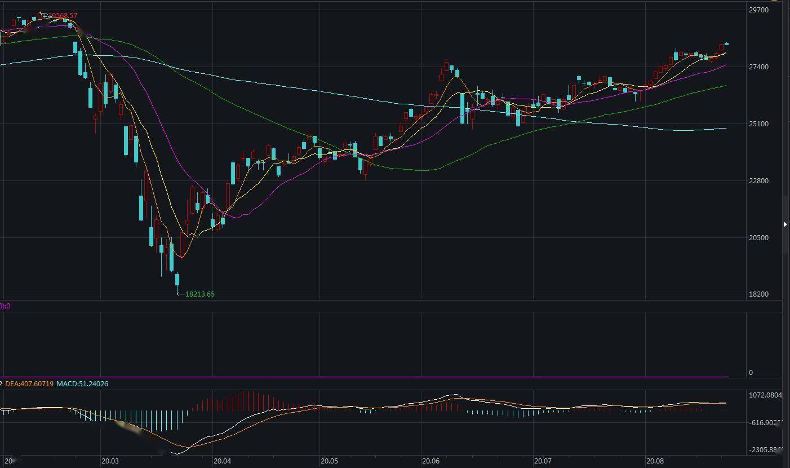The height and width of the screenshot is (468, 790).
Task: Click the 18213.65 low price annotation
Action: [199, 294]
